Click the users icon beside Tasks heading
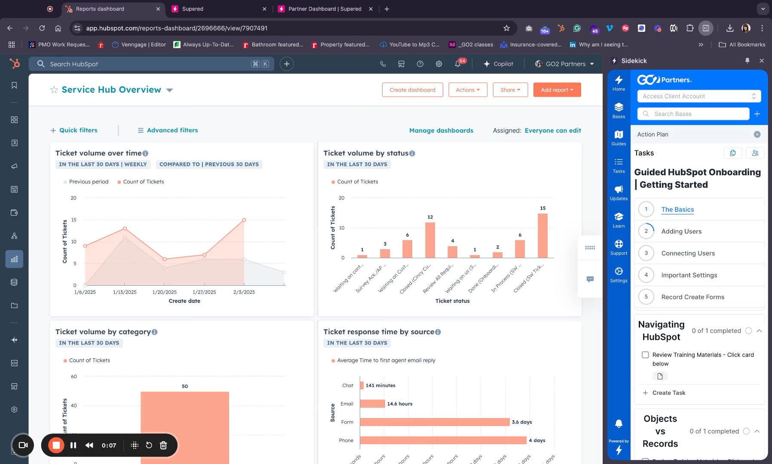This screenshot has height=464, width=772. (x=755, y=153)
